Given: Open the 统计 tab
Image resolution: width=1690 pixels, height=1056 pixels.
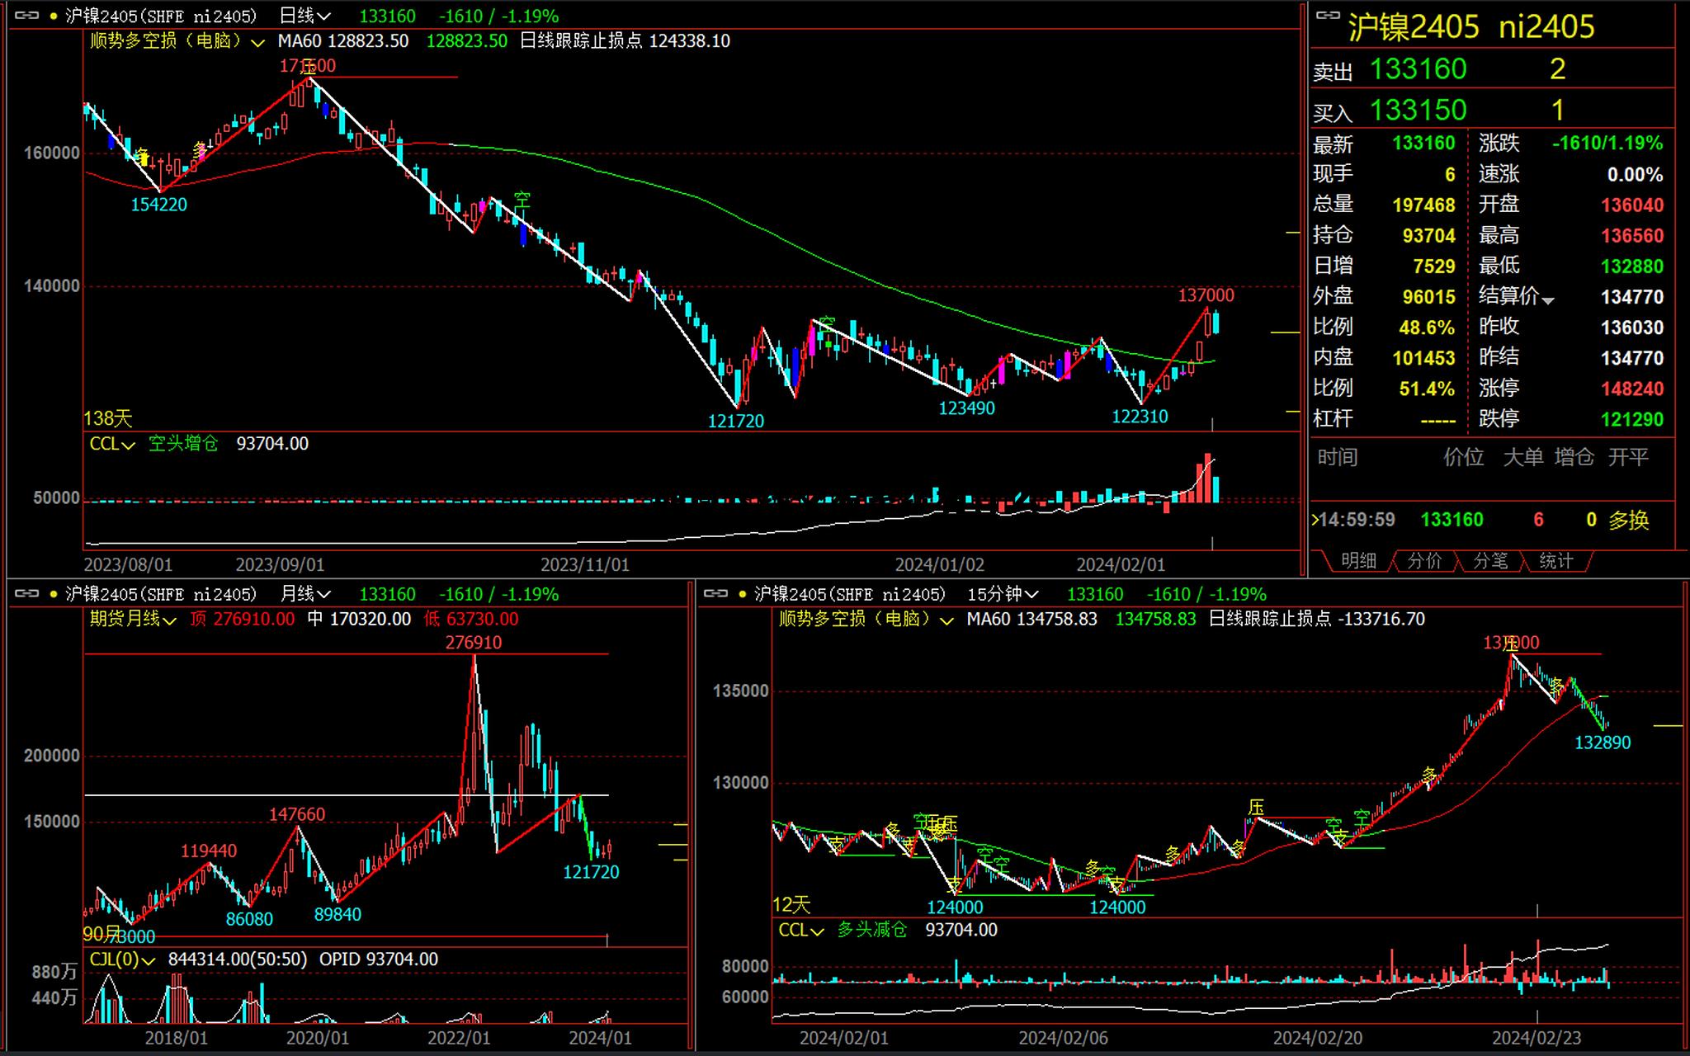Looking at the screenshot, I should [x=1556, y=561].
